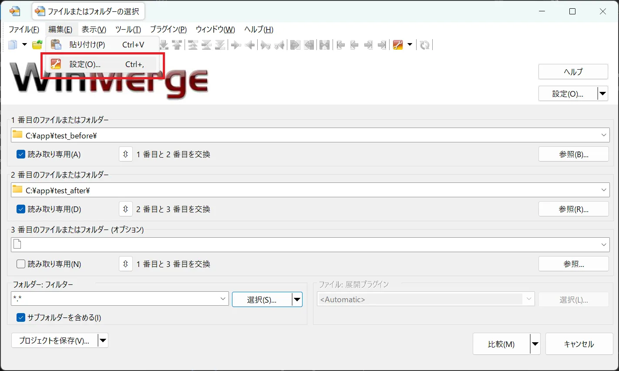Expand the folder filter *.* dropdown
619x371 pixels.
223,299
